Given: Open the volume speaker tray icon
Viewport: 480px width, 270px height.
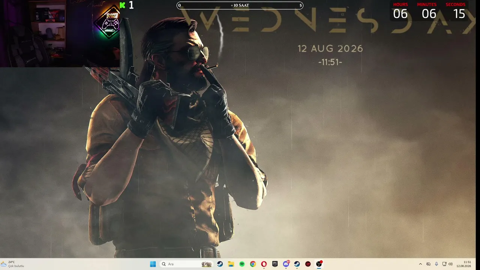Looking at the screenshot, I should [x=450, y=264].
